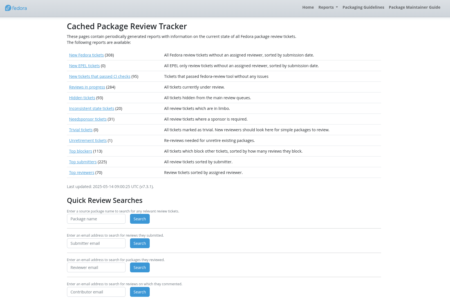Click description 'Review tickets sorted by assigned reviewer.'
The height and width of the screenshot is (301, 450).
tap(203, 173)
